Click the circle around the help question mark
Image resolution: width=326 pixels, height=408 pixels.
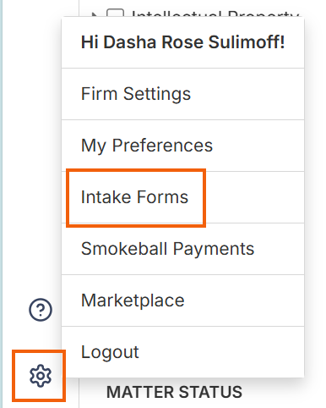pos(41,310)
